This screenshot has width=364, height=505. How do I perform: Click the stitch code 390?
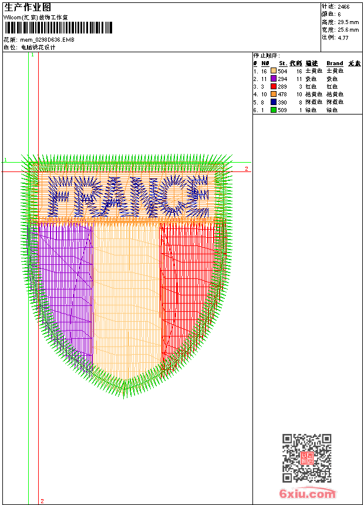pyautogui.click(x=282, y=102)
